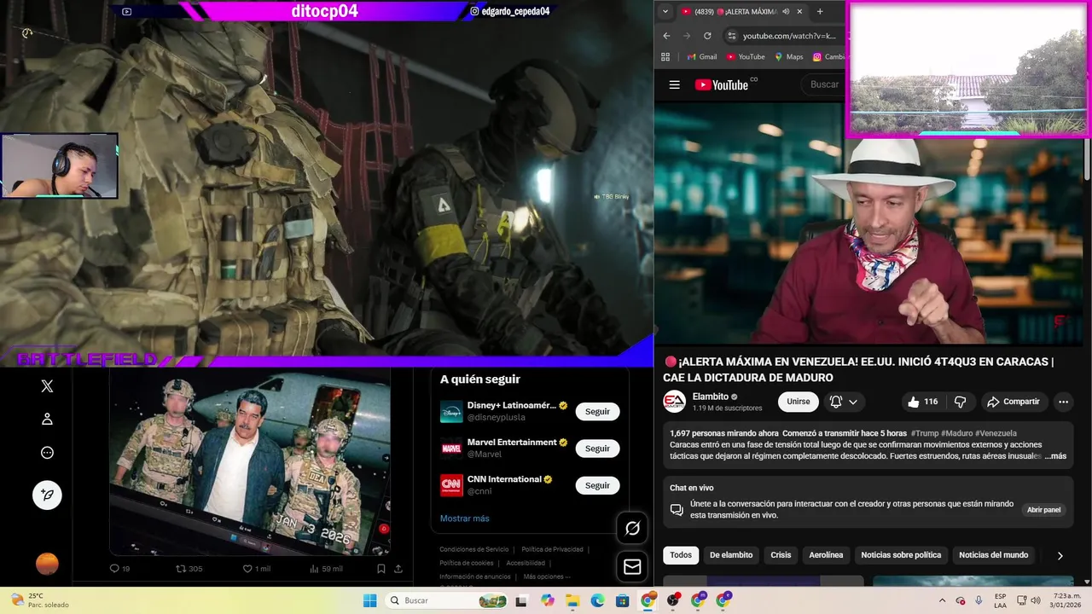Select the Noticias sobre política chip

tap(901, 555)
